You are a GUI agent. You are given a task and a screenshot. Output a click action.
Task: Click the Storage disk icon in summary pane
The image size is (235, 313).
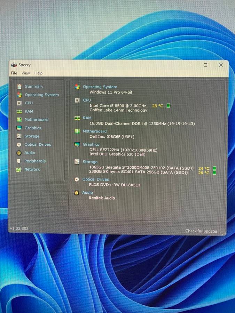click(77, 162)
